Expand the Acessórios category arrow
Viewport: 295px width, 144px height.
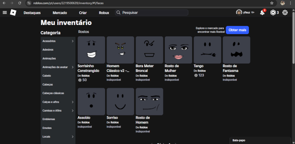(x=73, y=41)
